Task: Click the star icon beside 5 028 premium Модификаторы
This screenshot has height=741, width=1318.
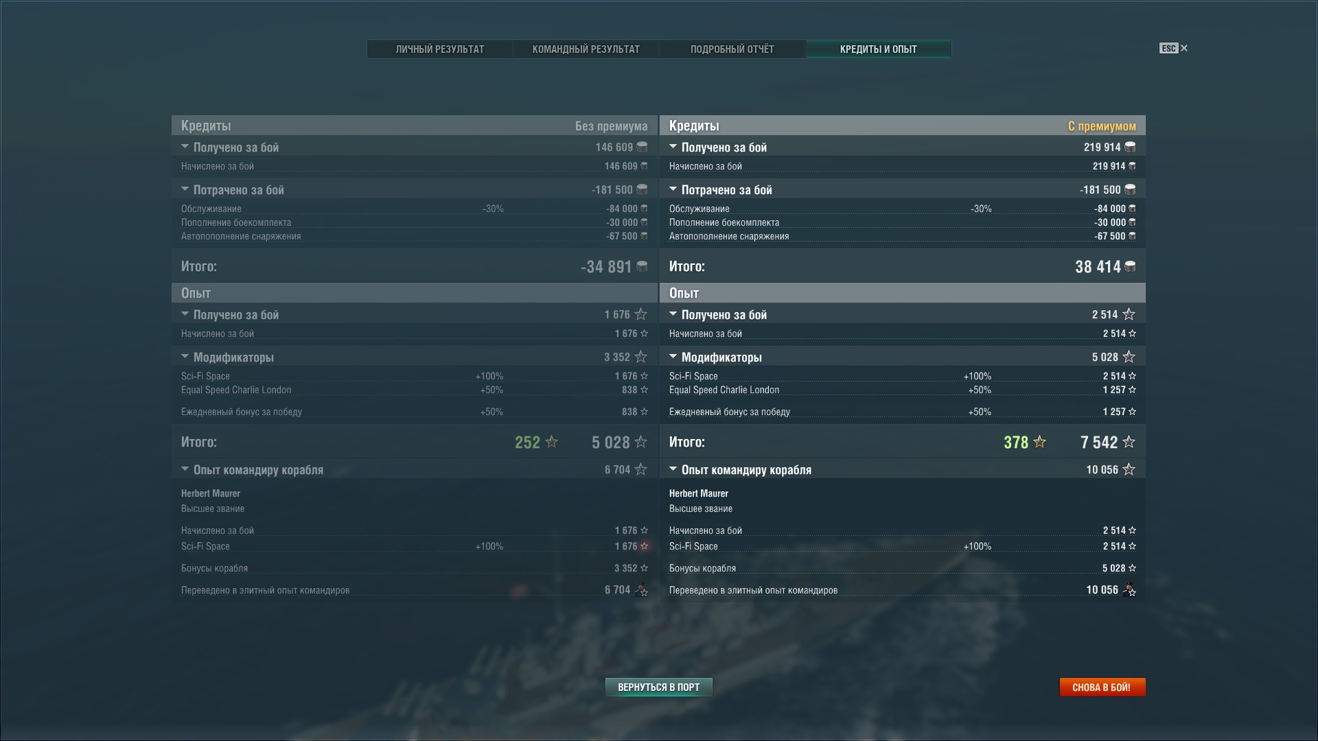Action: (x=1129, y=357)
